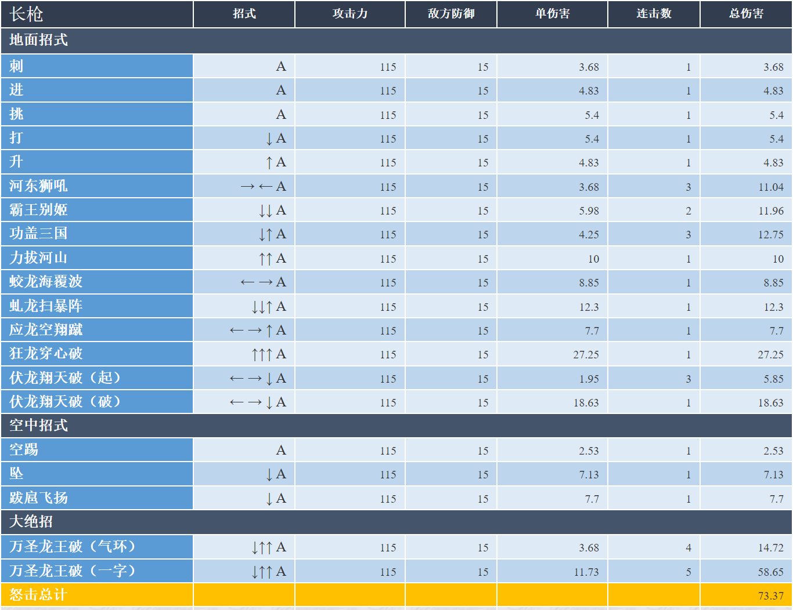Click the combo count 2 cell of 霸王别姬
The image size is (793, 610).
(654, 210)
